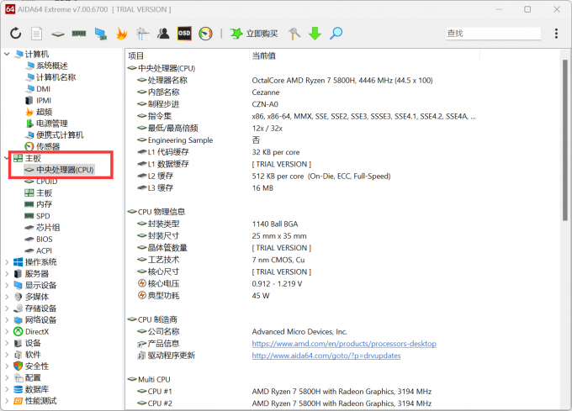Expand the 多媒体 tree node

[7, 297]
